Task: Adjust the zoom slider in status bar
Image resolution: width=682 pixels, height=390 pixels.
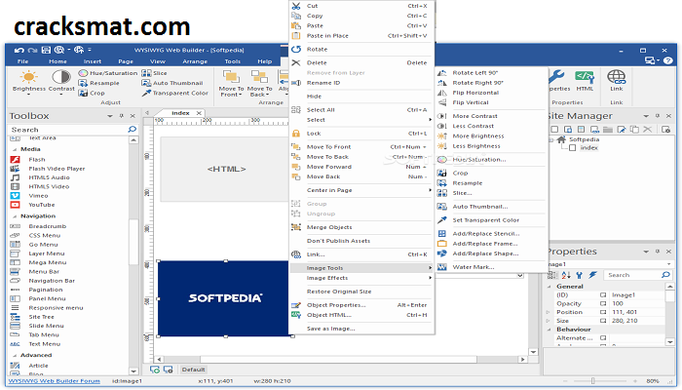Action: tap(592, 381)
